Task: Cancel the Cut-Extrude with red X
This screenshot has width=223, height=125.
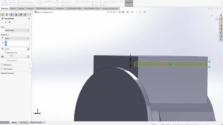Action: [x=6, y=22]
